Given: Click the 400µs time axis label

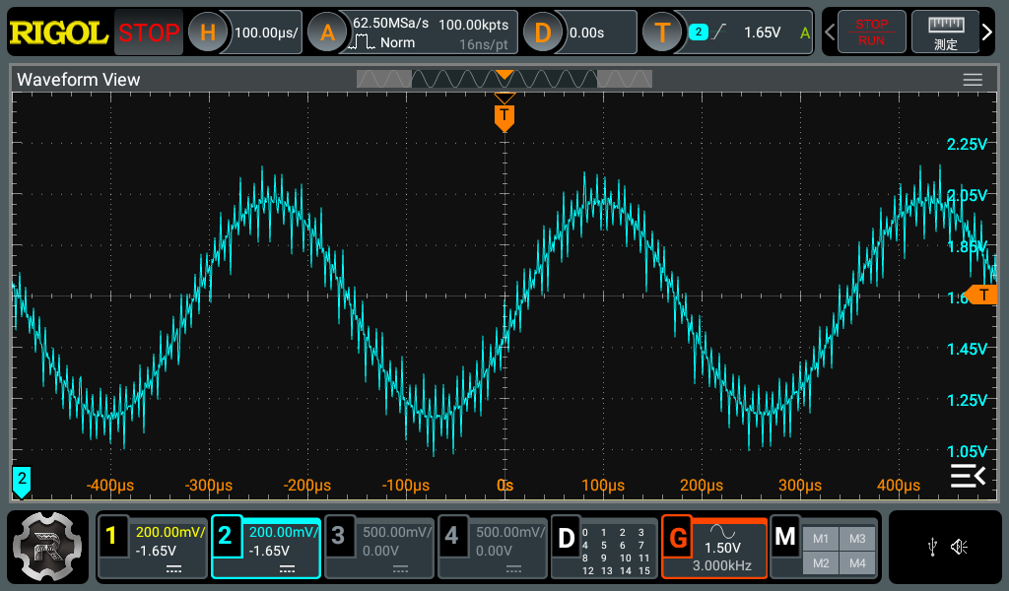Looking at the screenshot, I should point(899,486).
